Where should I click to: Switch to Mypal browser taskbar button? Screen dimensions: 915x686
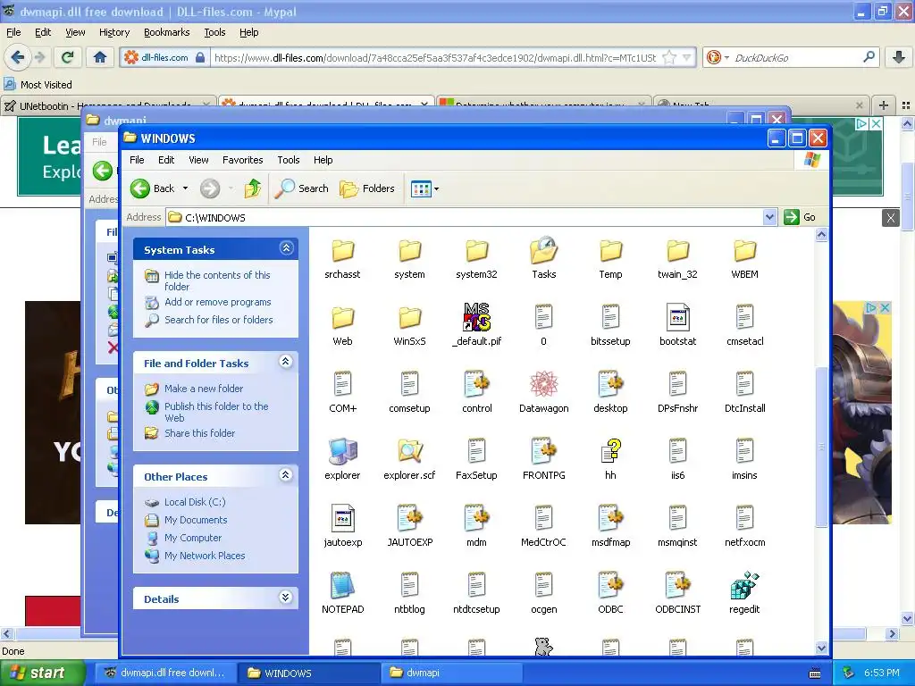pyautogui.click(x=165, y=673)
